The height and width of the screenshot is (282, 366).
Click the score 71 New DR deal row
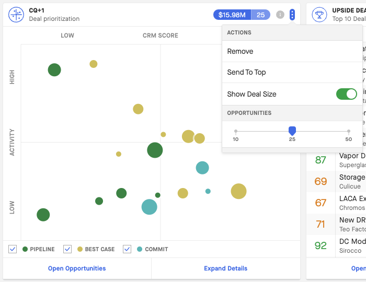pos(336,224)
